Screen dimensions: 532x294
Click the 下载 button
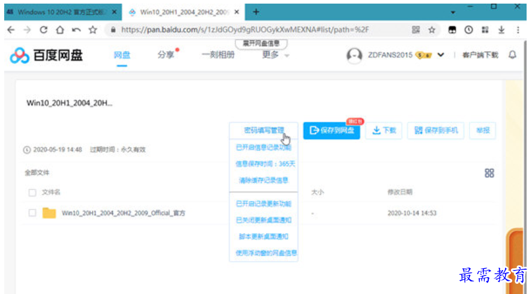[384, 131]
